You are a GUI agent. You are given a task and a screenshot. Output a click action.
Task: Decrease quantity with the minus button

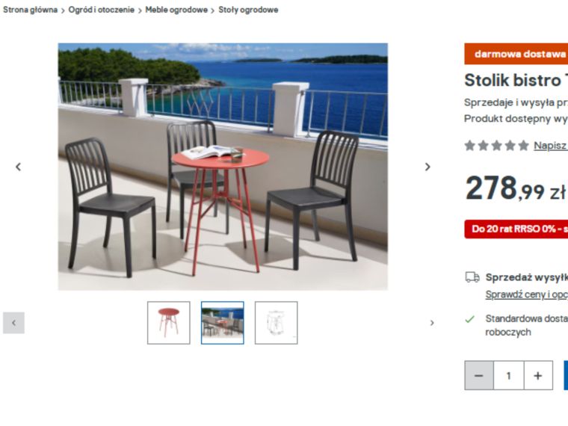pyautogui.click(x=479, y=375)
